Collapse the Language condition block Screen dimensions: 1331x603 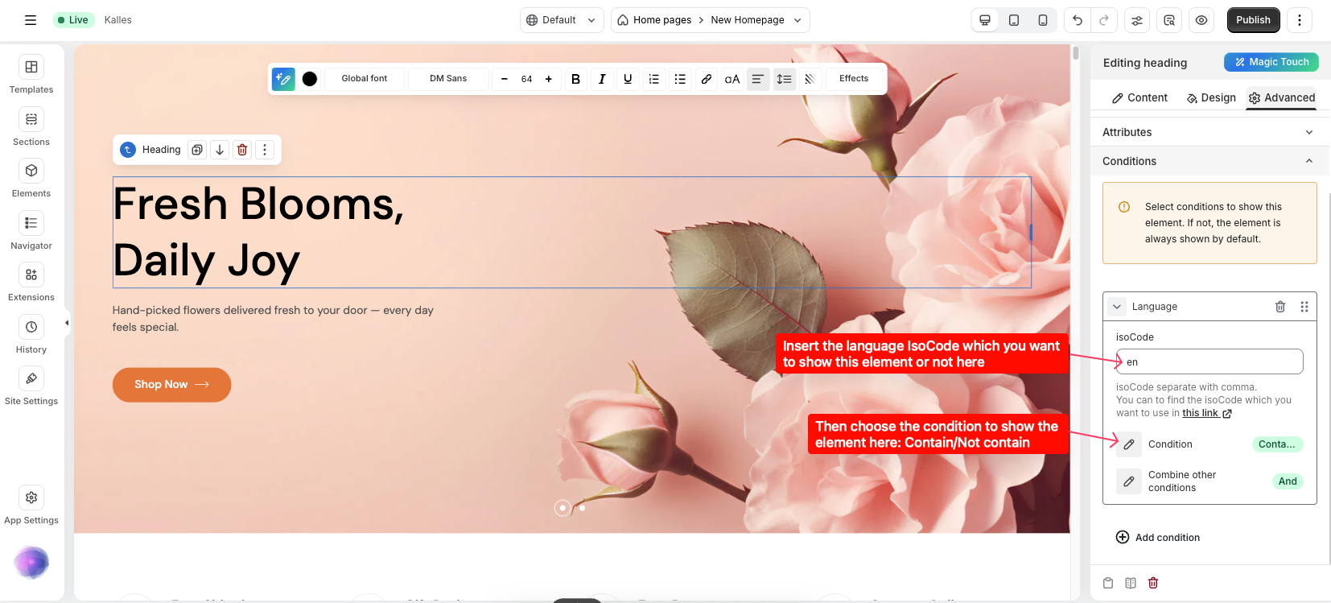(1117, 307)
